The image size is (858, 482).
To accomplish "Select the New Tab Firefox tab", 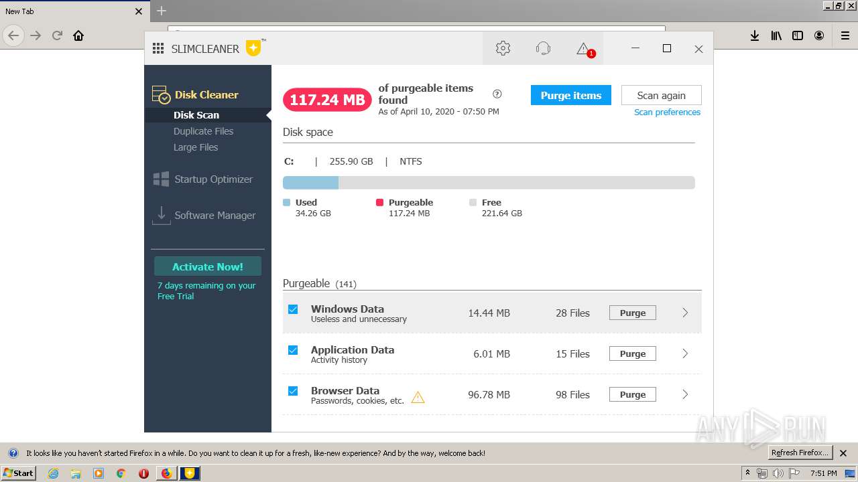I will click(74, 11).
